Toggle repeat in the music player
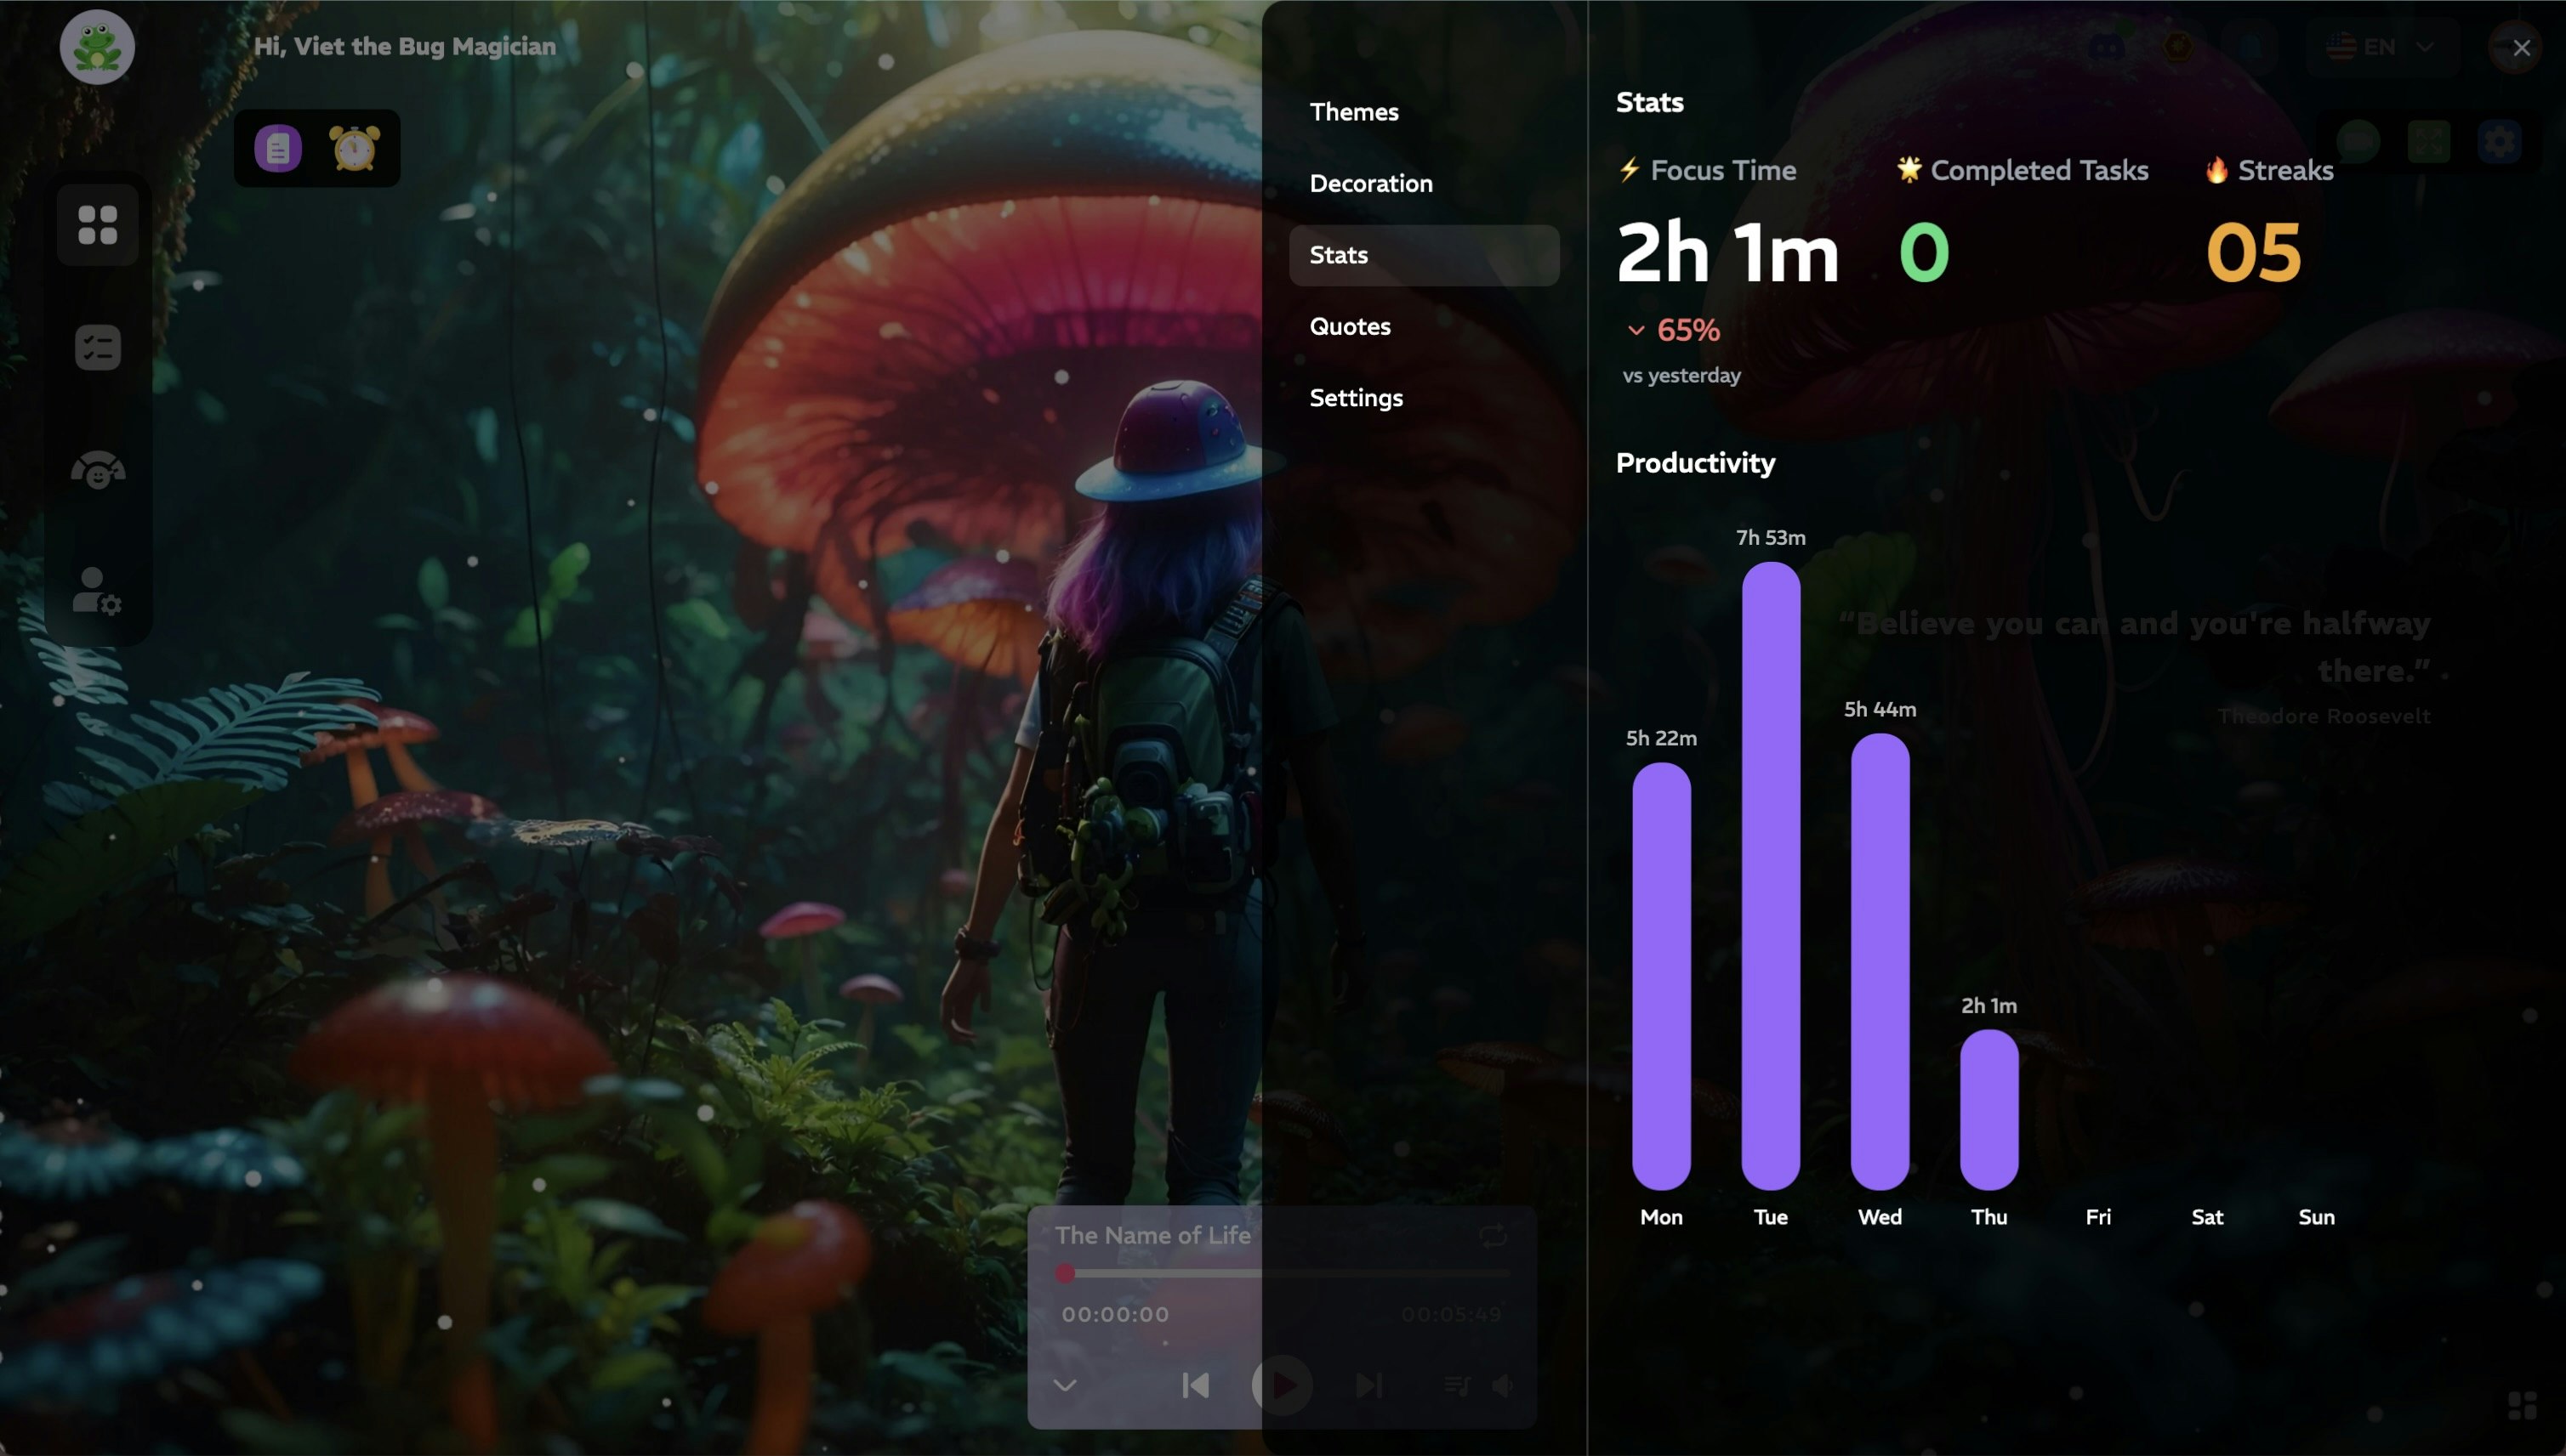Screen dimensions: 2566x1456 pyautogui.click(x=1493, y=1236)
